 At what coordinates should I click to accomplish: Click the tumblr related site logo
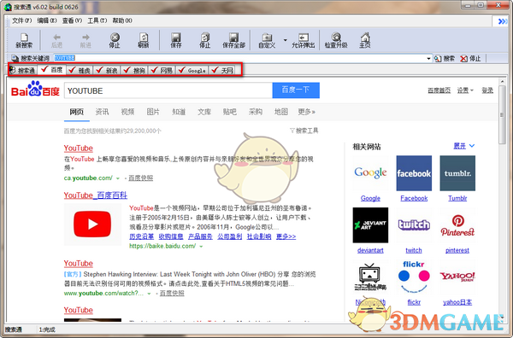[457, 173]
